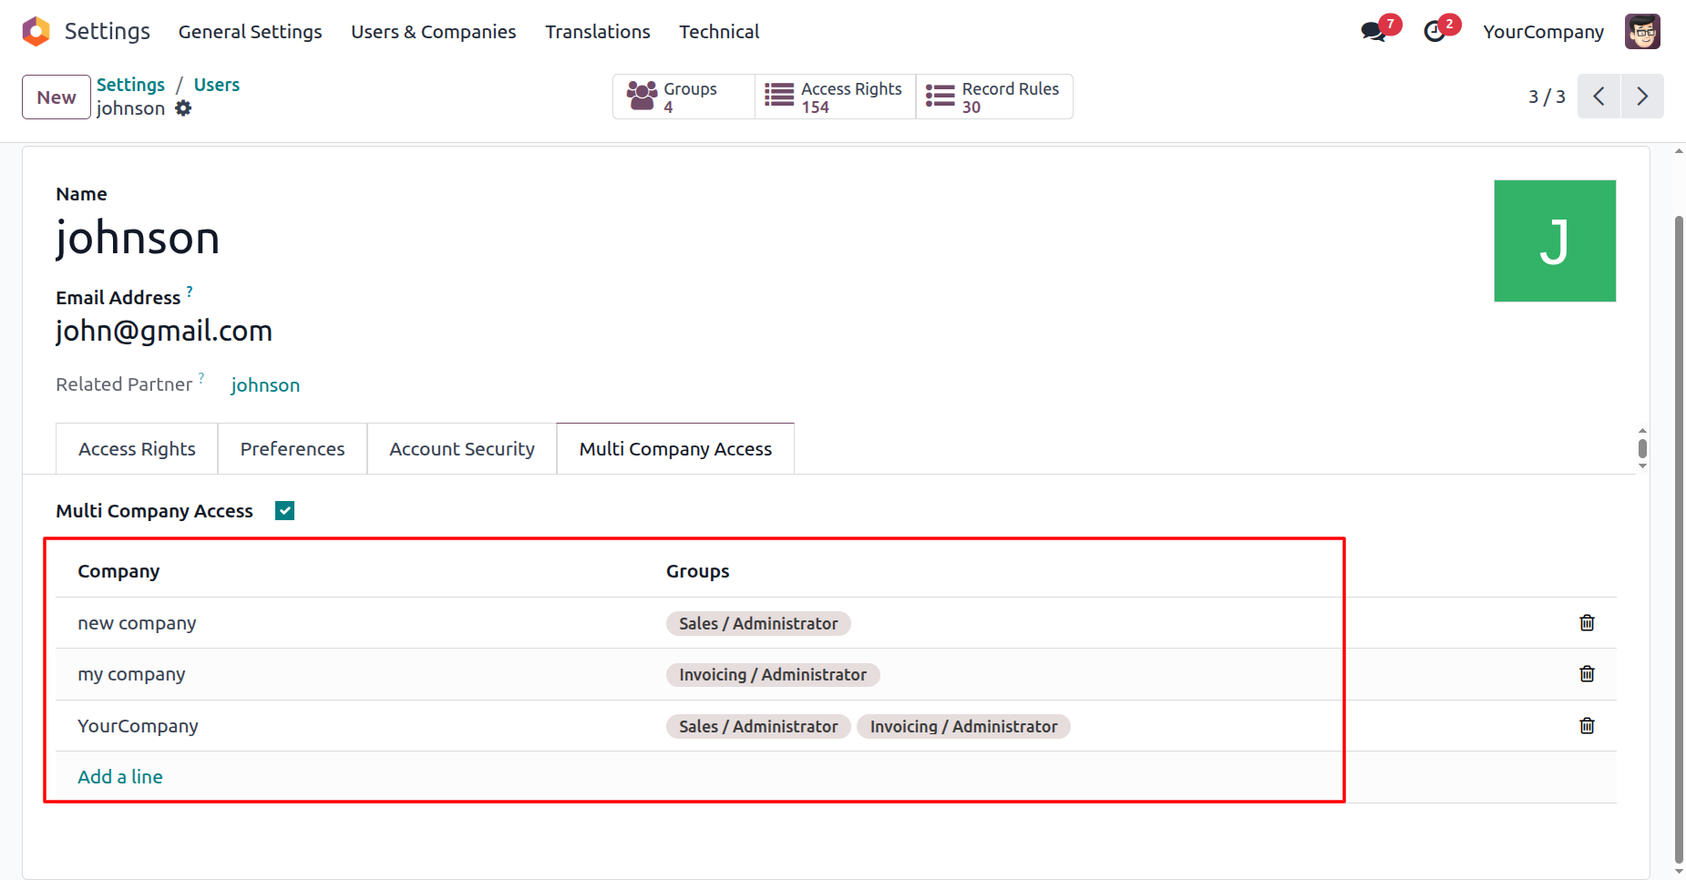Switch to the Access Rights tab

click(x=137, y=449)
